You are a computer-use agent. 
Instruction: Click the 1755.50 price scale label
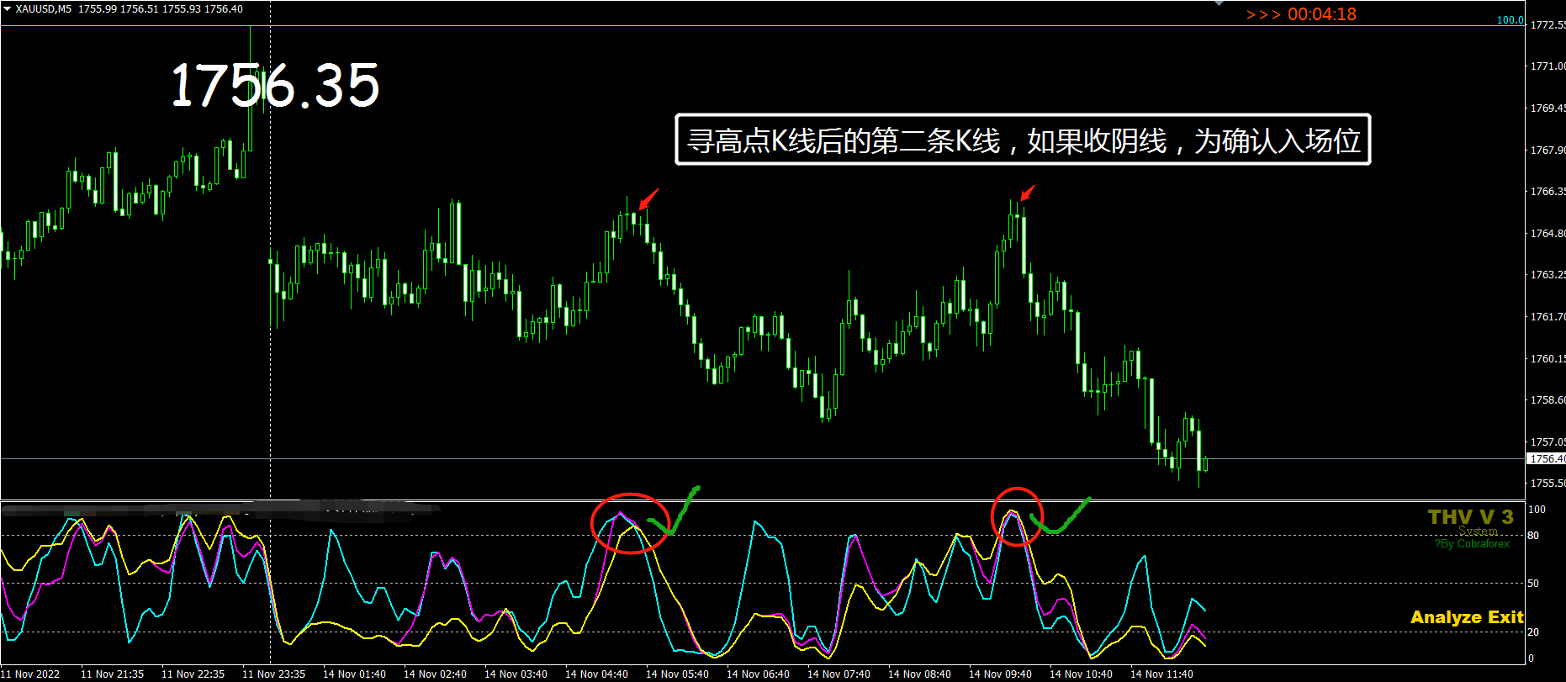1547,484
